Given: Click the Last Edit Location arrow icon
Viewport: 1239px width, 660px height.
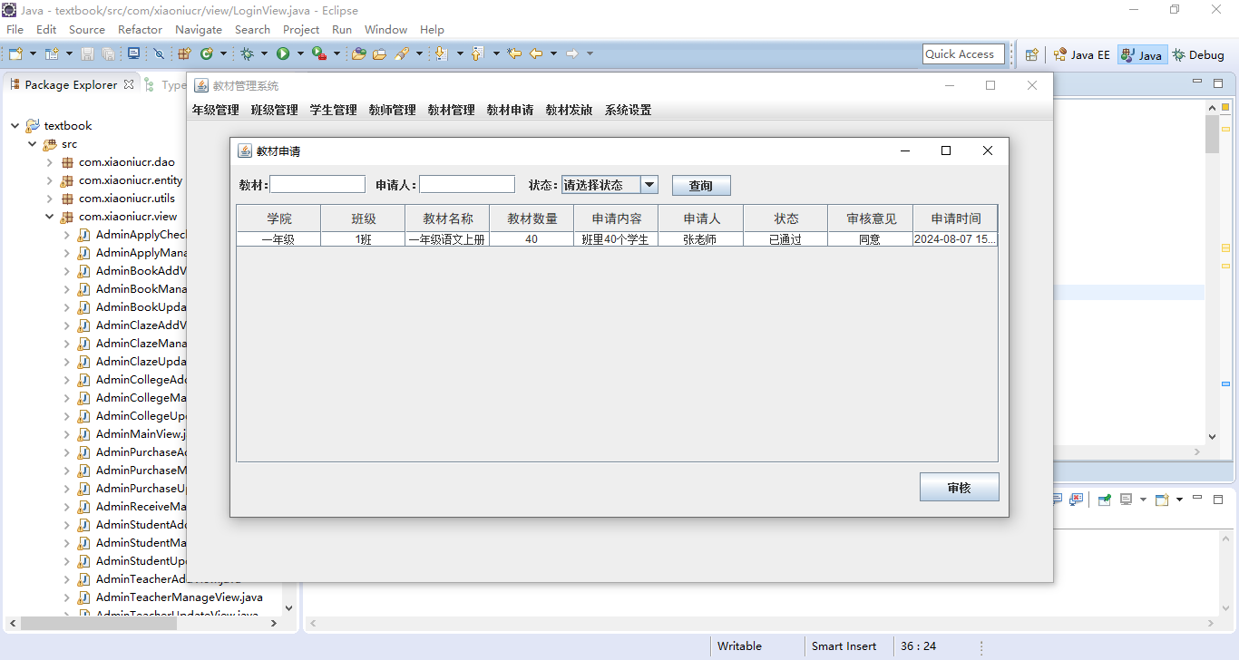Looking at the screenshot, I should tap(514, 54).
